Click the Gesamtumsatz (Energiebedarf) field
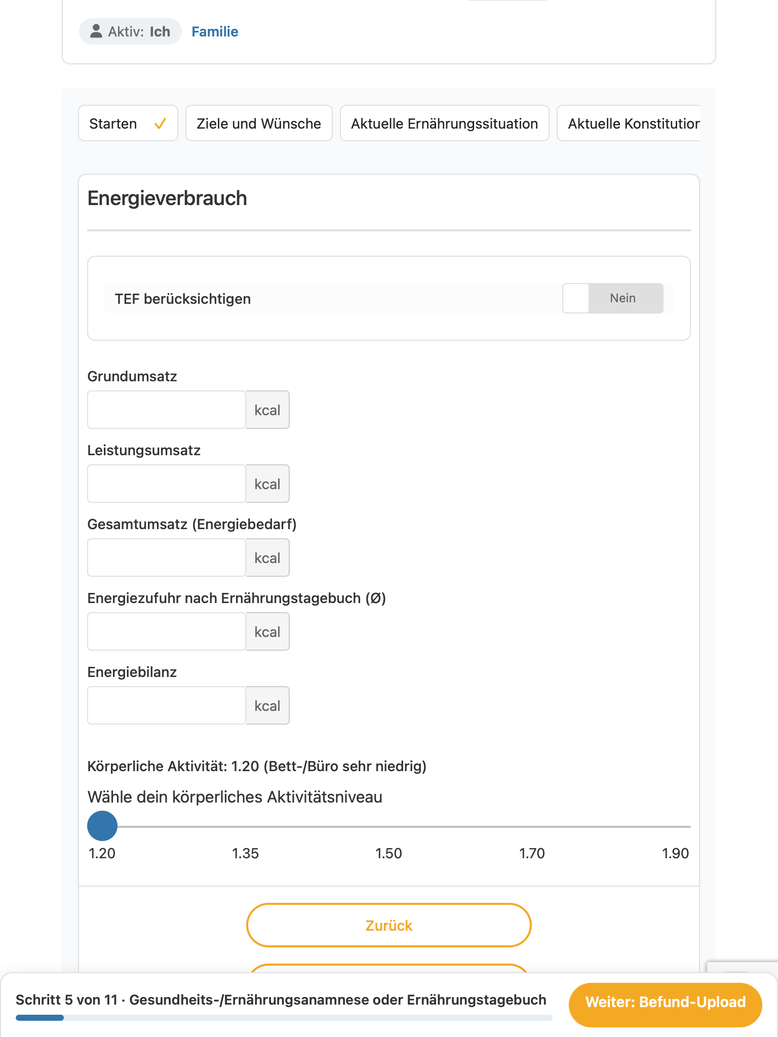Screen dimensions: 778x1037 click(x=167, y=557)
